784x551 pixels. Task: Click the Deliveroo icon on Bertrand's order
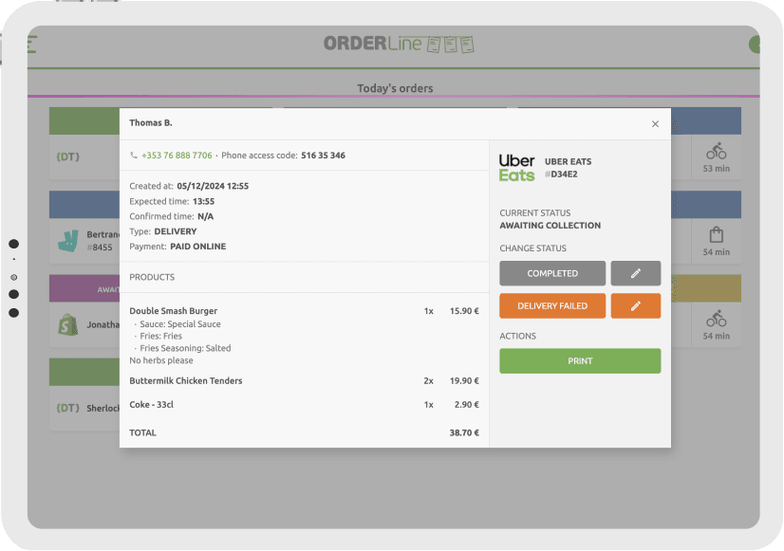[x=68, y=240]
